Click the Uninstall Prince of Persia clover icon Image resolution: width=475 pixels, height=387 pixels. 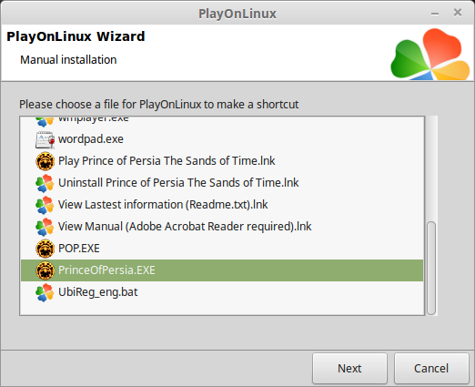point(45,183)
